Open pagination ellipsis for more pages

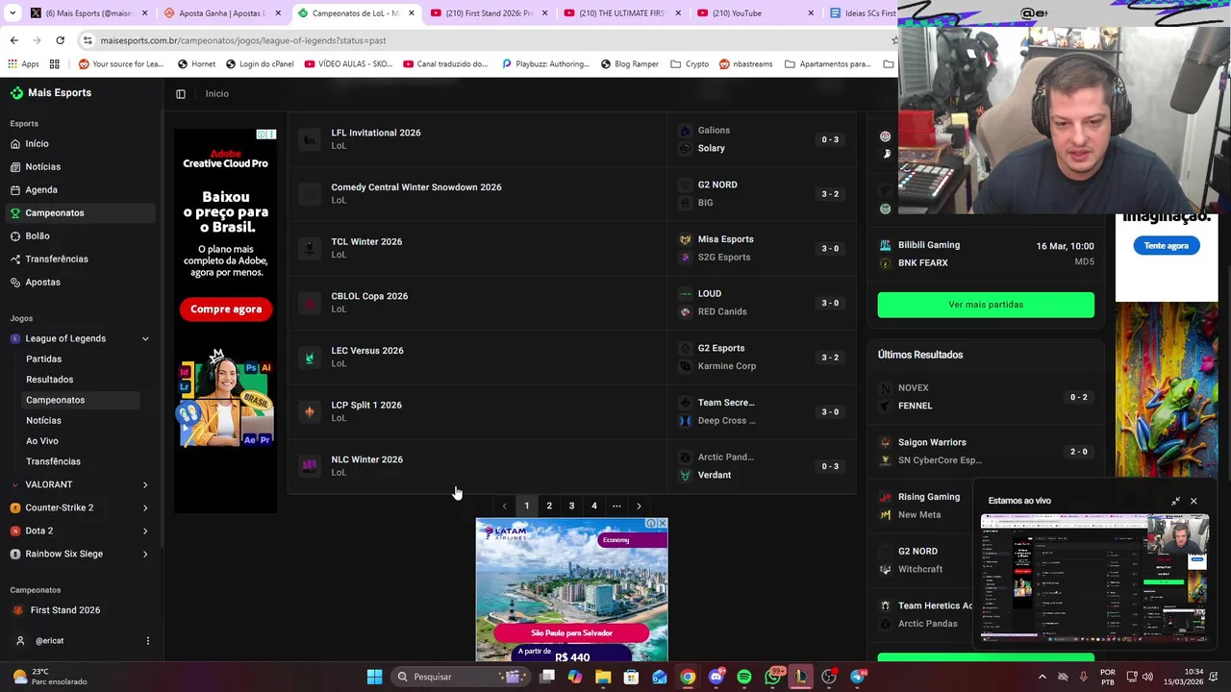pos(616,506)
